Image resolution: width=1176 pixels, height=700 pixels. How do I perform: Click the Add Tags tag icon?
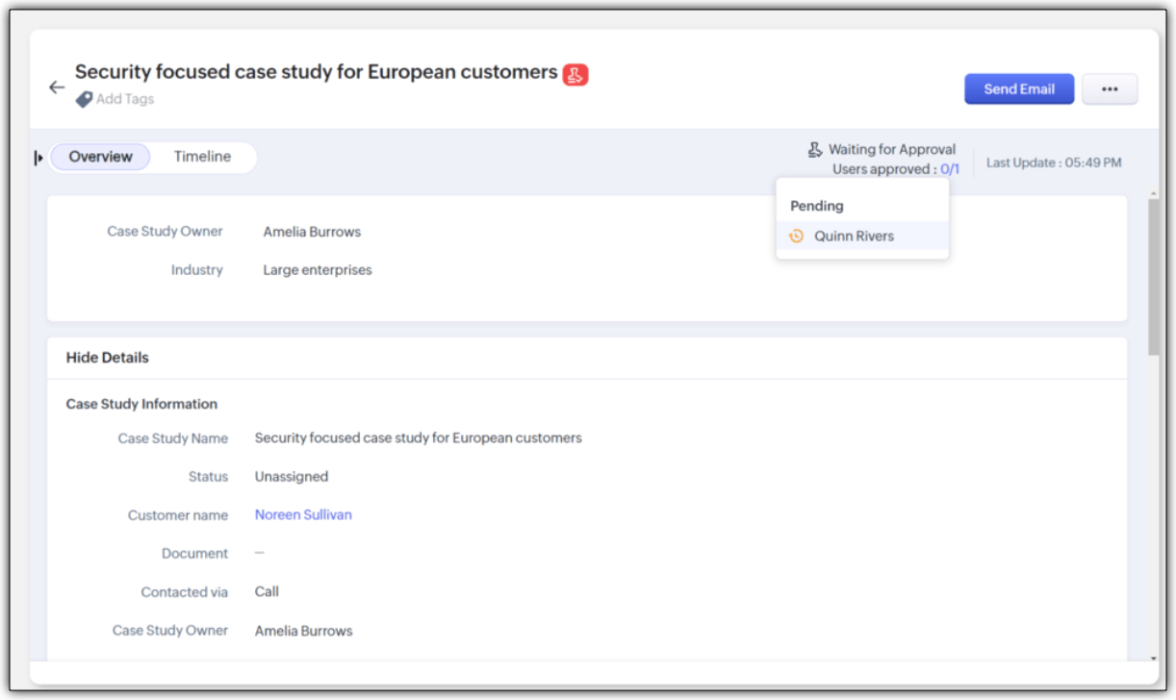pyautogui.click(x=84, y=99)
